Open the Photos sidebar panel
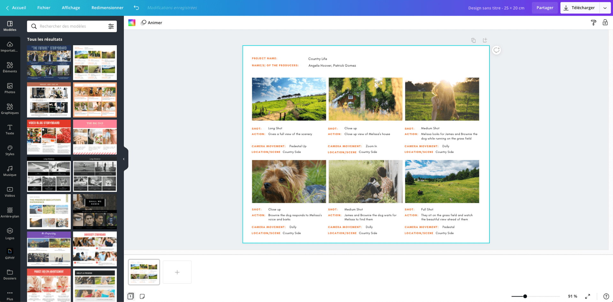This screenshot has width=613, height=302. 10,88
